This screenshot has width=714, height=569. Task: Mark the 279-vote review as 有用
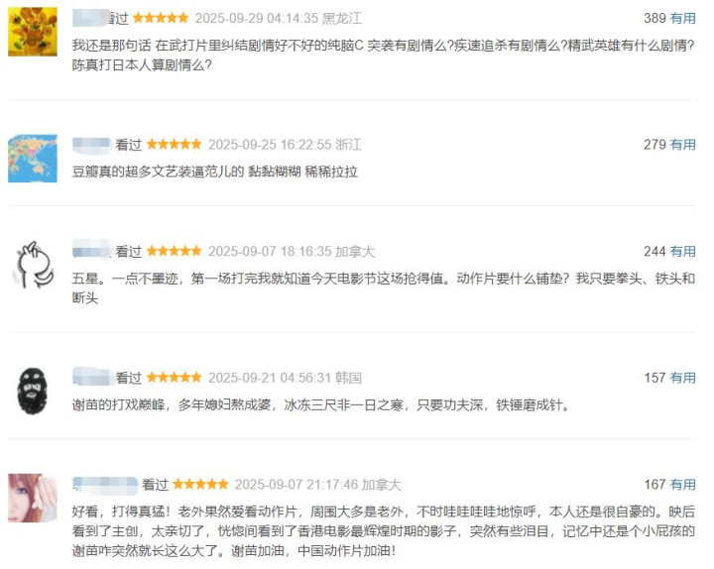tap(682, 145)
